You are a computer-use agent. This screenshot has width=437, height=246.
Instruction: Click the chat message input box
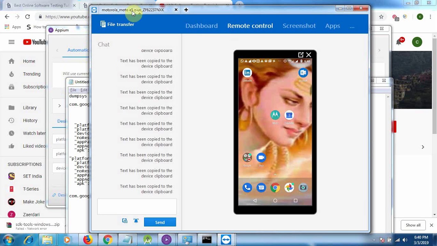point(137,207)
